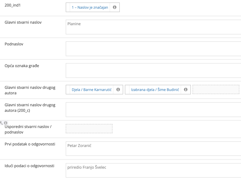Click dashed box for 'Usporedni stvarni naslov / podnaslov'
The width and height of the screenshot is (241, 180).
click(x=89, y=128)
